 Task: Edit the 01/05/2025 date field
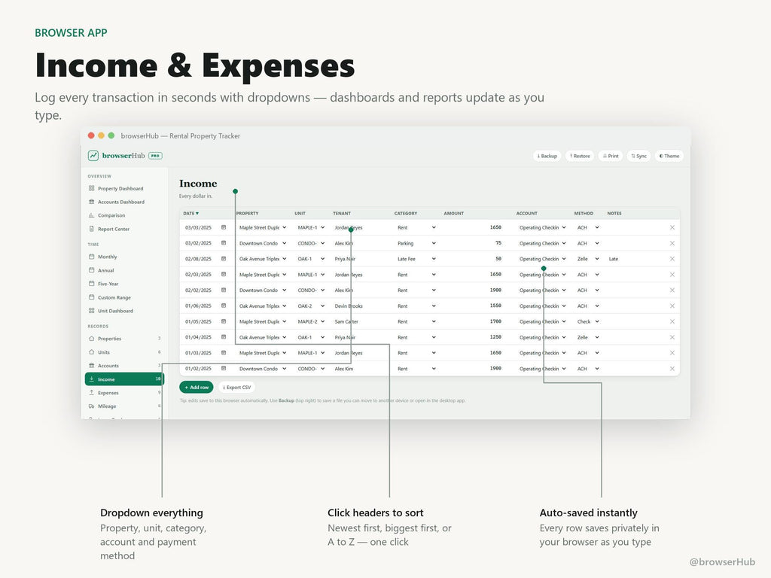pyautogui.click(x=205, y=321)
